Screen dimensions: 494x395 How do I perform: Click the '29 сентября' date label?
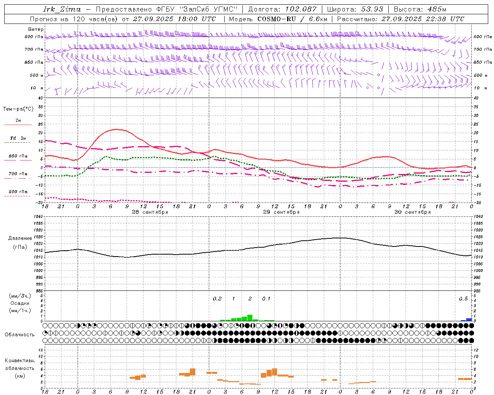click(281, 212)
